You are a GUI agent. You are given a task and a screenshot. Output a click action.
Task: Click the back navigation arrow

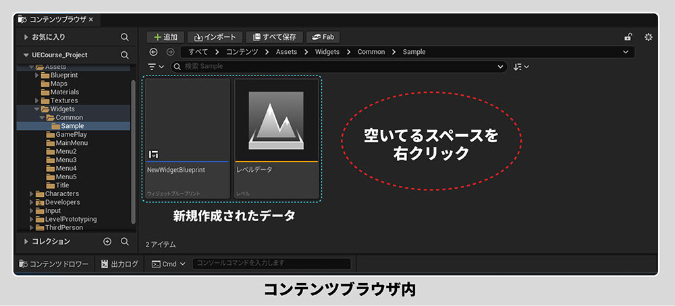pos(153,52)
